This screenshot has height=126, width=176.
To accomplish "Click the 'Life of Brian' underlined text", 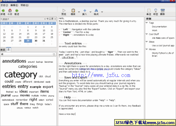I will coord(68,58).
